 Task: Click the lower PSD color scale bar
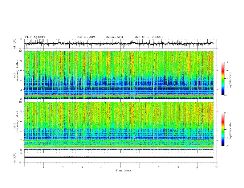[x=223, y=129]
